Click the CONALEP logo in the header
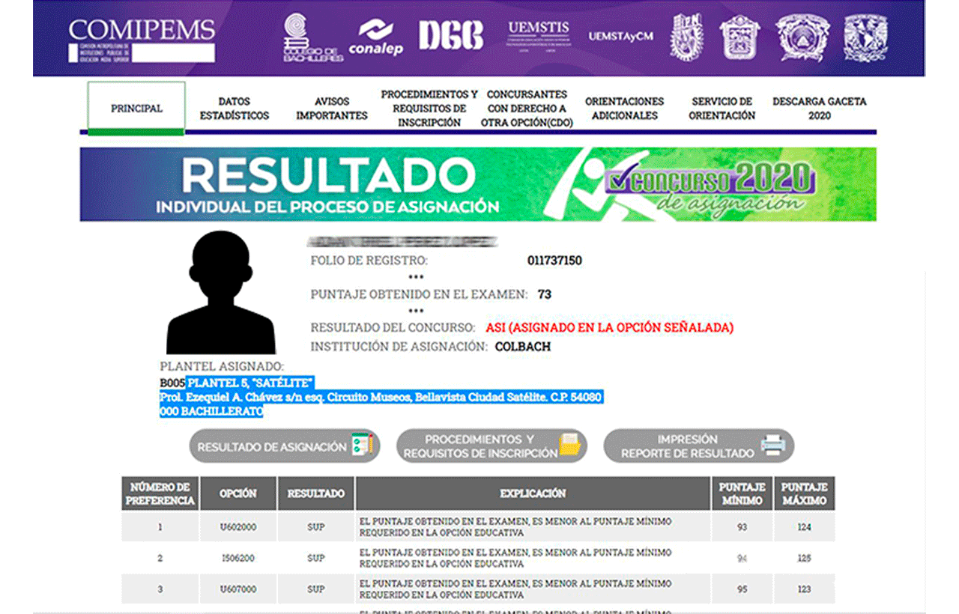The image size is (959, 614). (x=375, y=35)
